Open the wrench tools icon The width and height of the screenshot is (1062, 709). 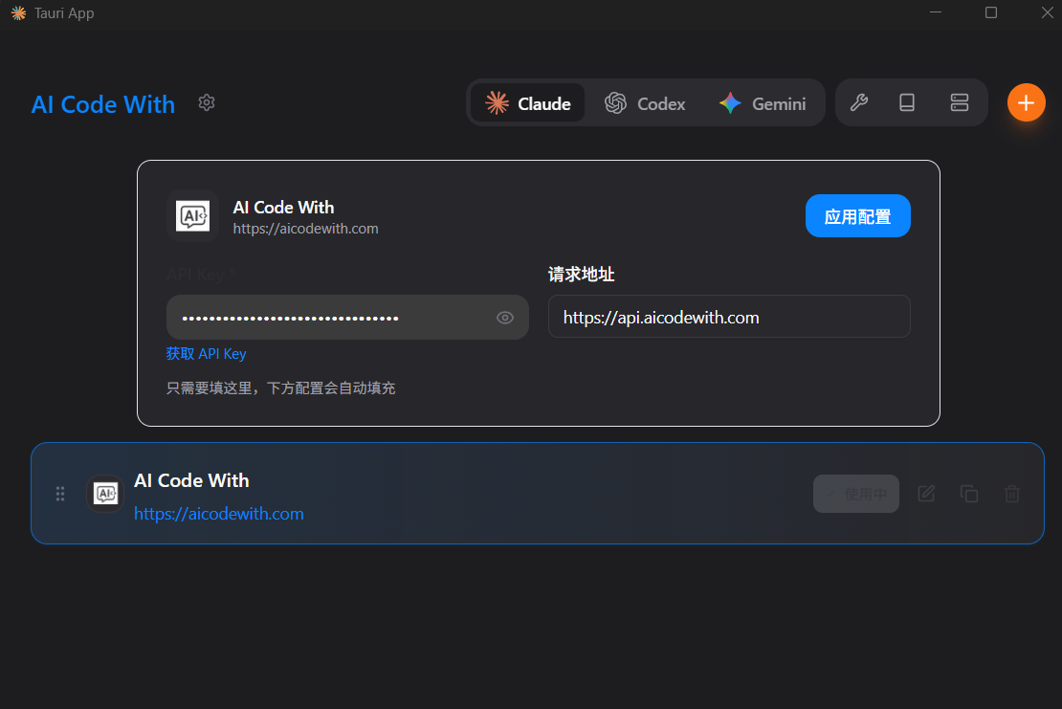(859, 102)
